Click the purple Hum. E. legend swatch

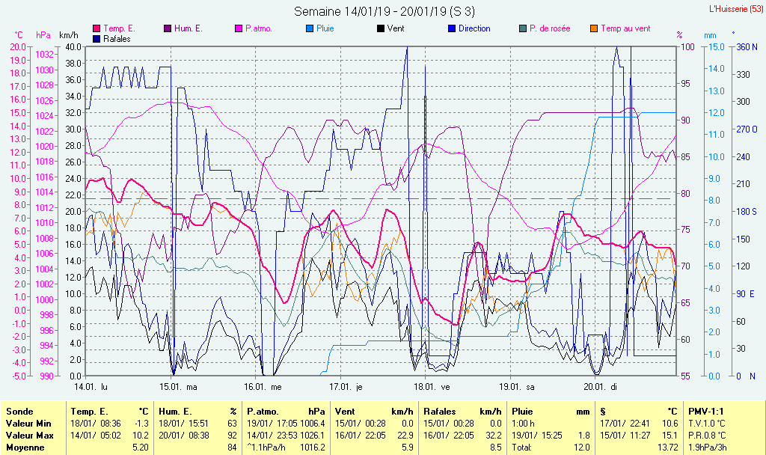pos(168,29)
